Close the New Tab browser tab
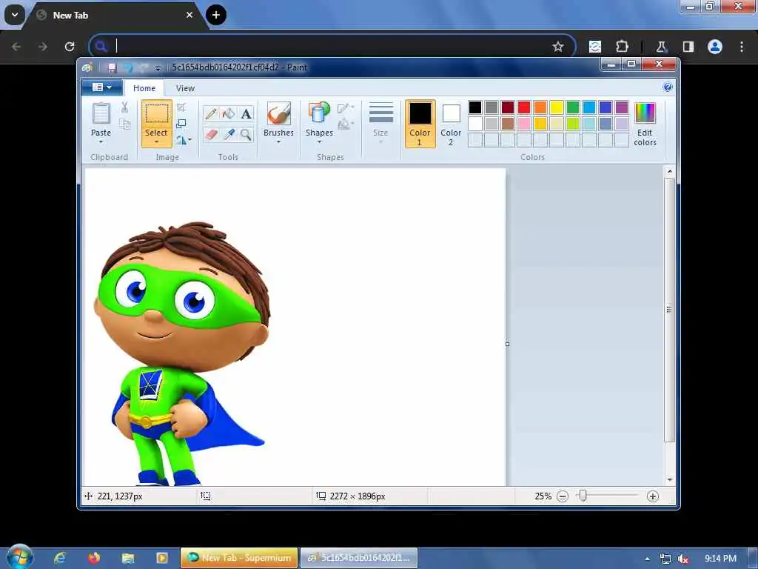 click(189, 15)
